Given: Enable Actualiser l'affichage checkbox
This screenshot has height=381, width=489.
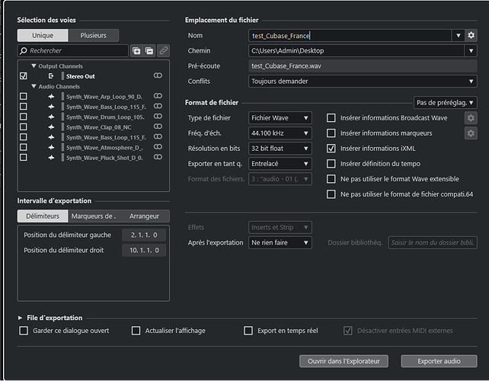Looking at the screenshot, I should (136, 331).
